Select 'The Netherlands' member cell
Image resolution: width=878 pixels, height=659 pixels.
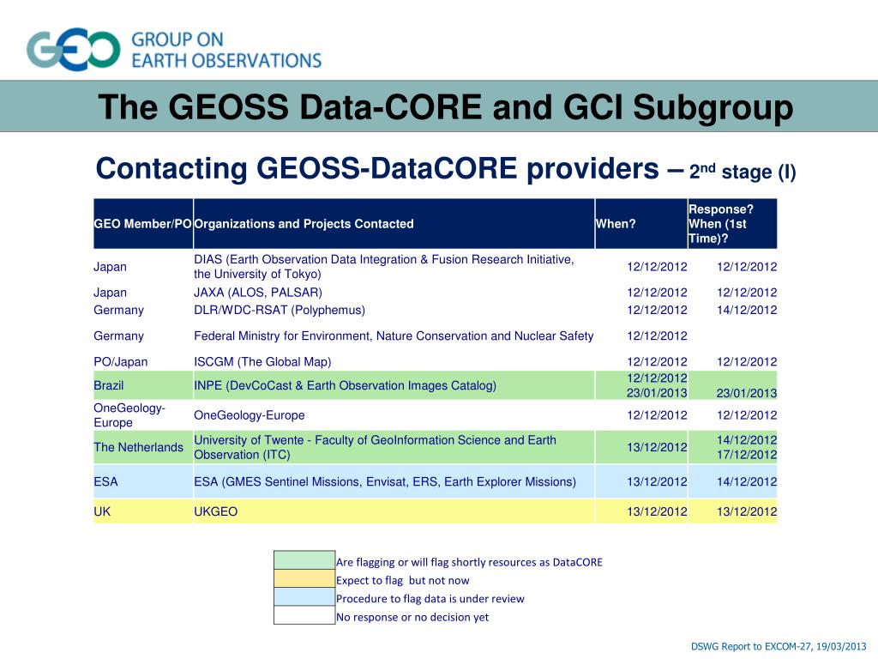(143, 447)
